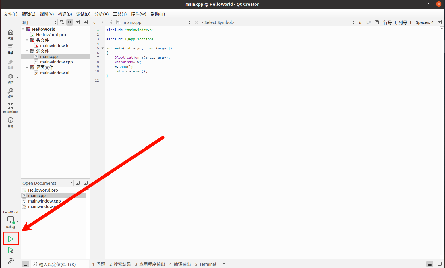Open the 设计 design mode
The image size is (445, 268).
tap(11, 64)
